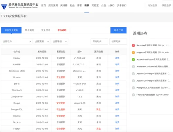Open the Redmine hot topic with red badge
The height and width of the screenshot is (132, 173).
pyautogui.click(x=151, y=45)
